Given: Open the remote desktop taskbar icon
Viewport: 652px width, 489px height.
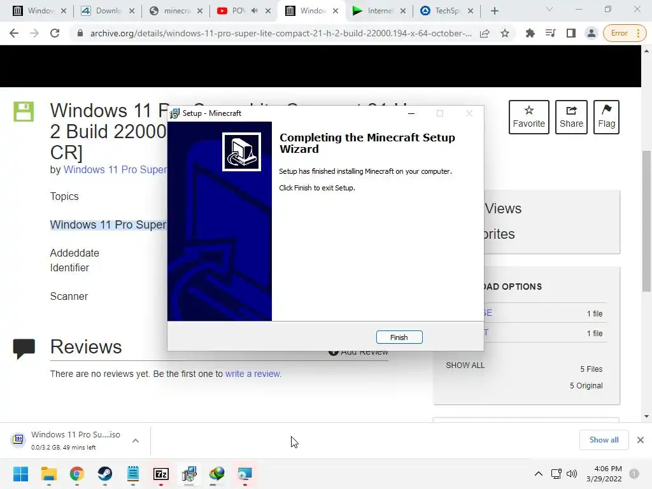Looking at the screenshot, I should [244, 474].
